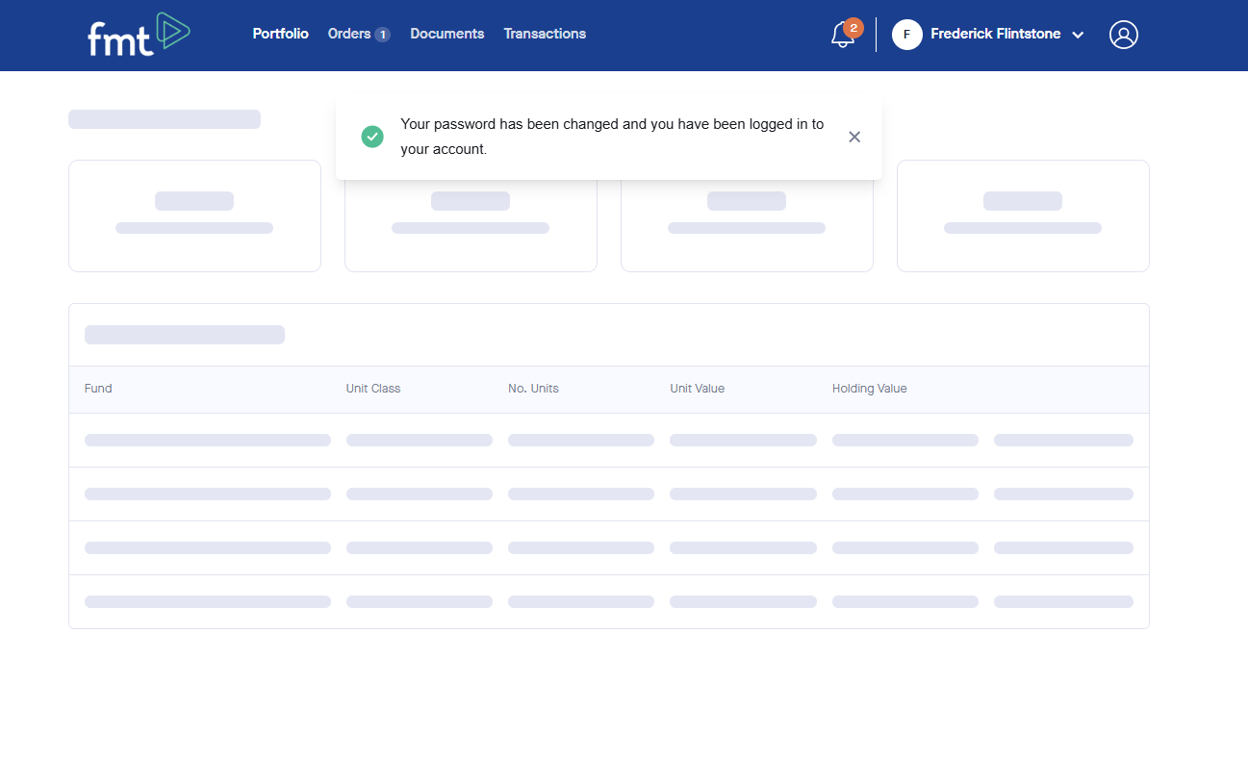The image size is (1248, 760).
Task: Click the Fund column header
Action: point(98,389)
